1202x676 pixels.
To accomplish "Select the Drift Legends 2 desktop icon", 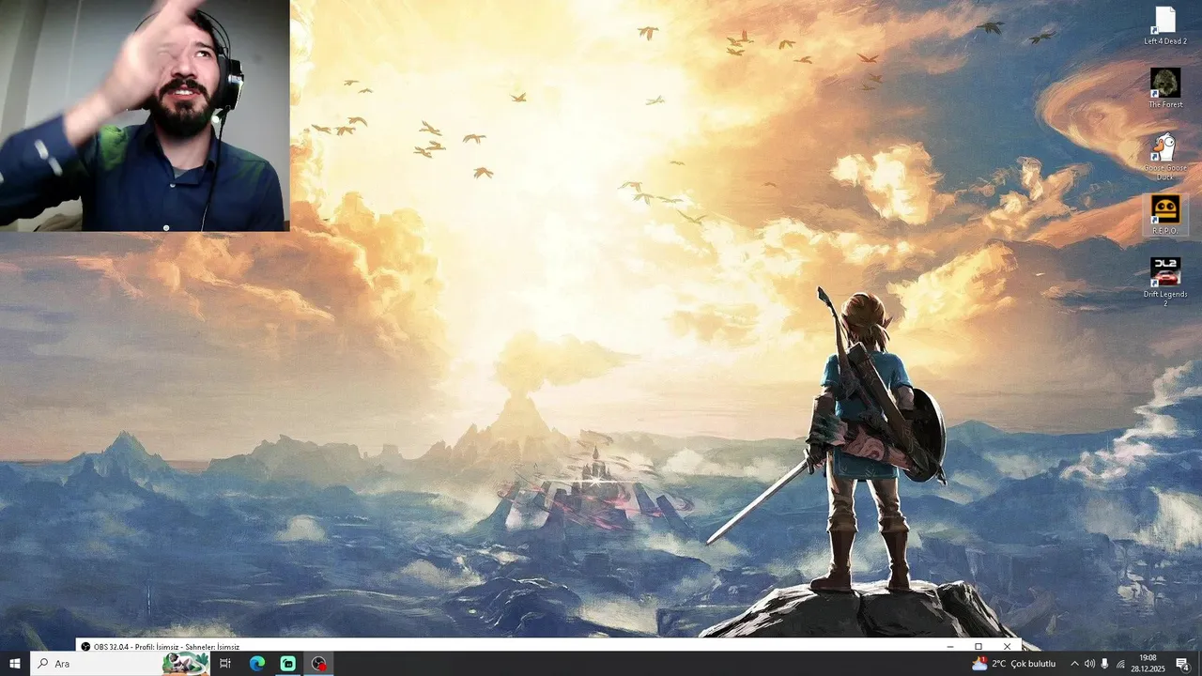I will click(1165, 283).
